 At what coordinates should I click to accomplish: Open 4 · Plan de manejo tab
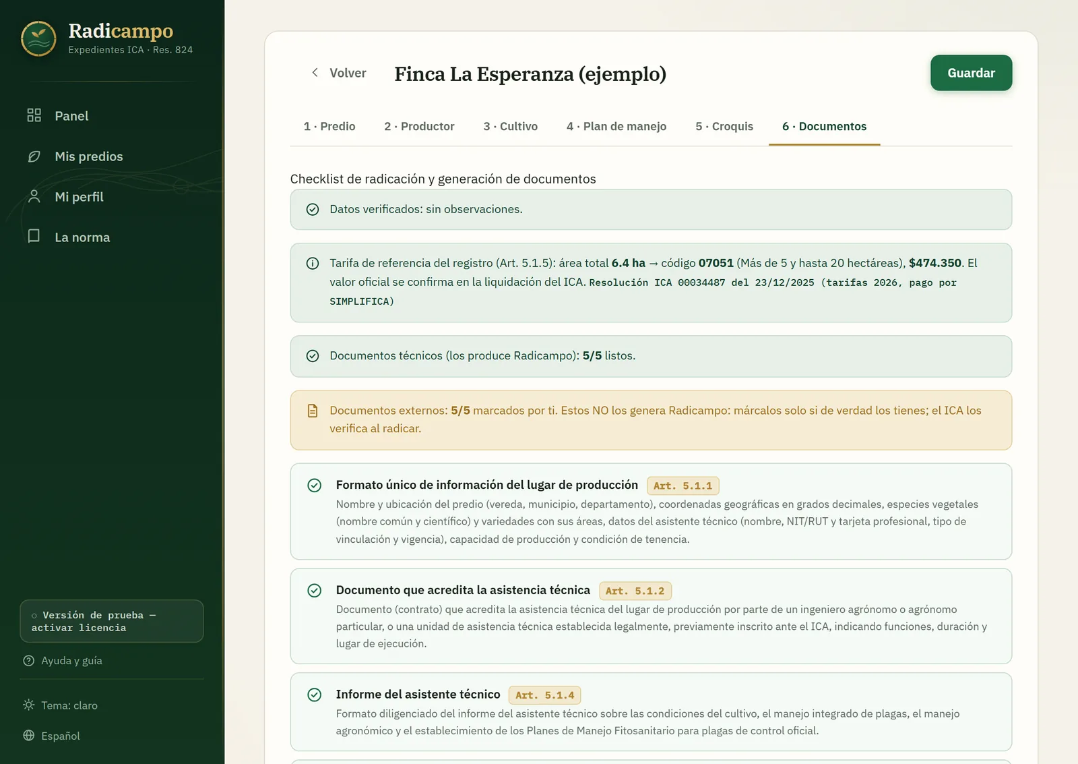click(x=616, y=126)
